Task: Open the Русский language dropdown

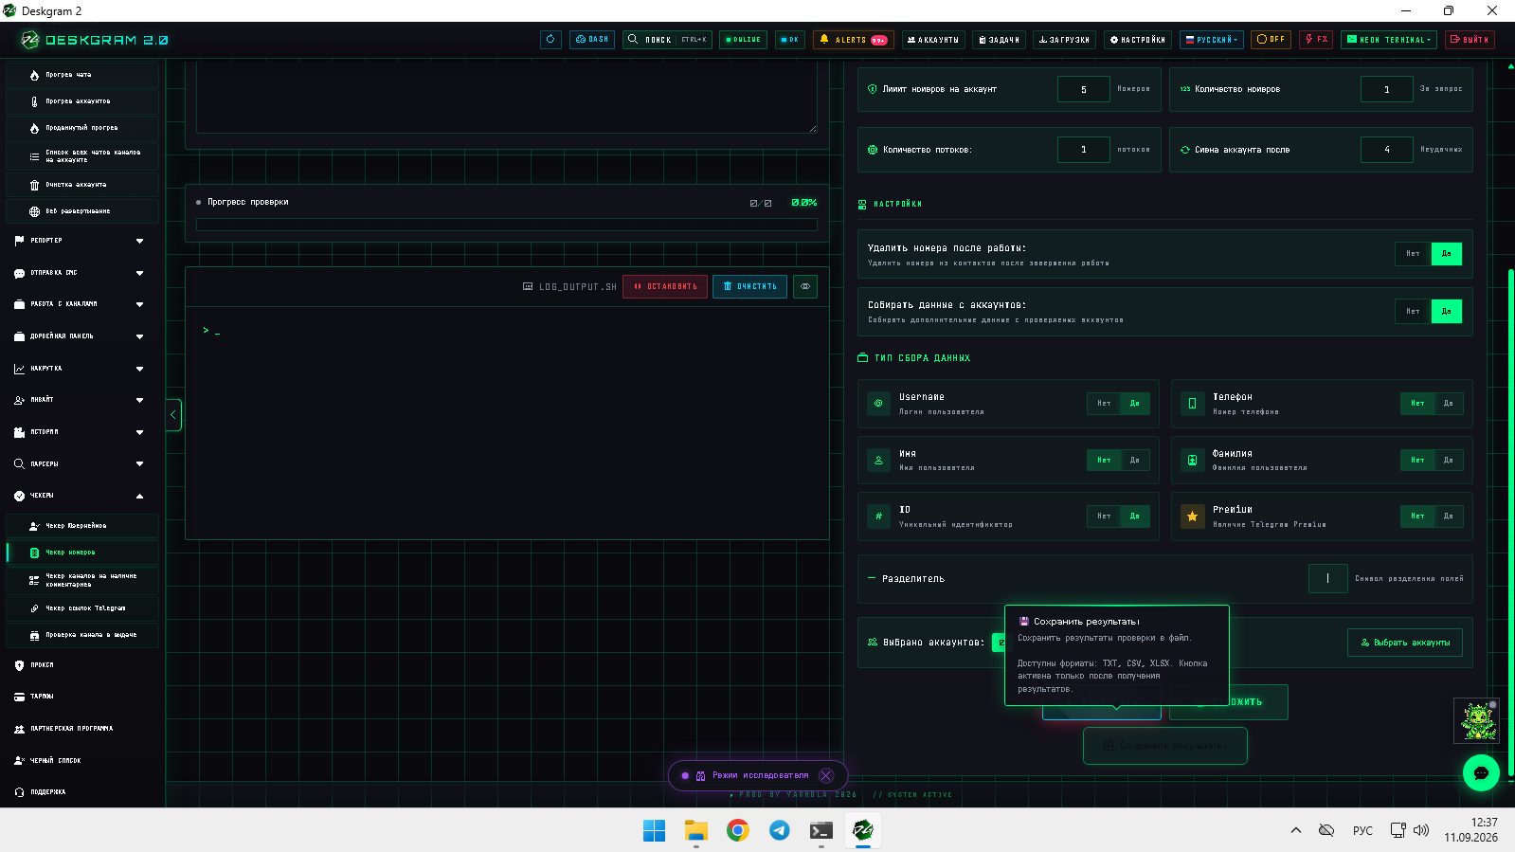Action: pos(1212,40)
